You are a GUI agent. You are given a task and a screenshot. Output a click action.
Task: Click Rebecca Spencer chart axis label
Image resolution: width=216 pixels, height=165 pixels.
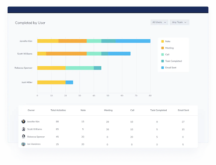(x=24, y=68)
